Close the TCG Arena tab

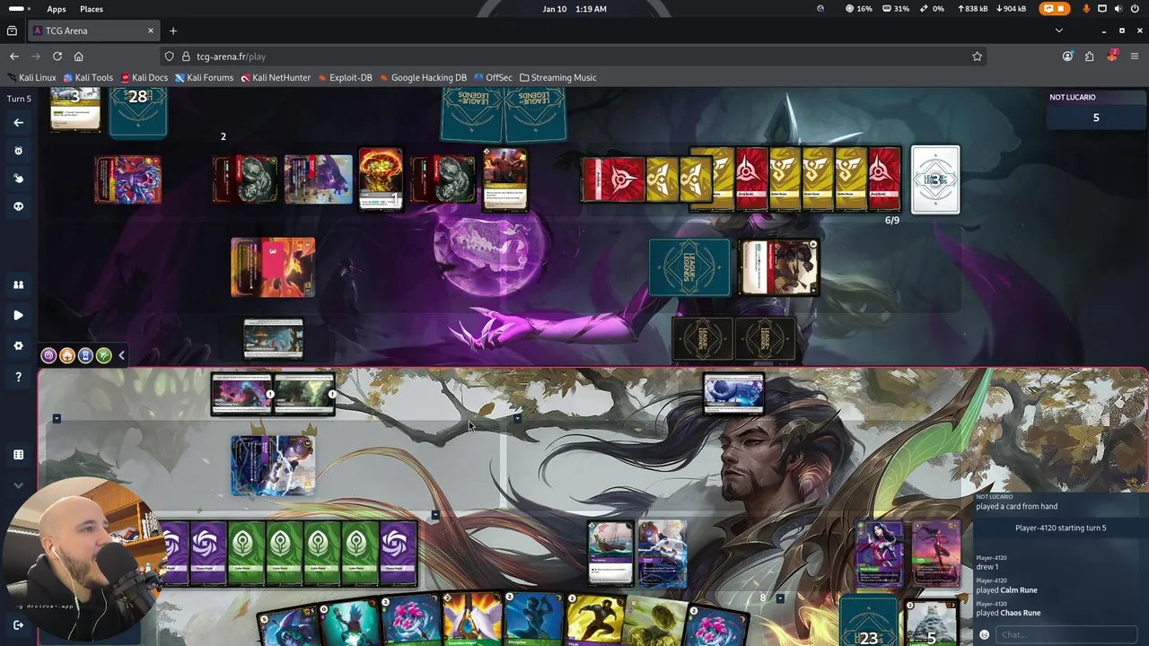pos(150,31)
